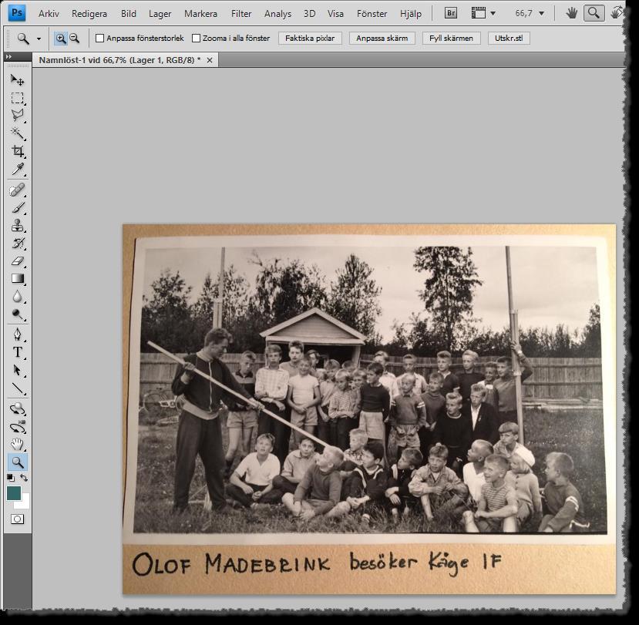Viewport: 639px width, 625px height.
Task: Close the Namnlöst-1 document tab
Action: (x=210, y=60)
